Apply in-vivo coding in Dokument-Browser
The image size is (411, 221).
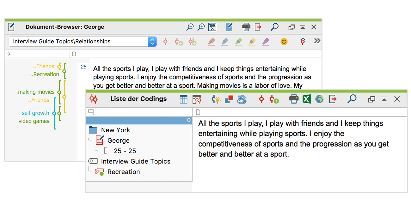193,41
